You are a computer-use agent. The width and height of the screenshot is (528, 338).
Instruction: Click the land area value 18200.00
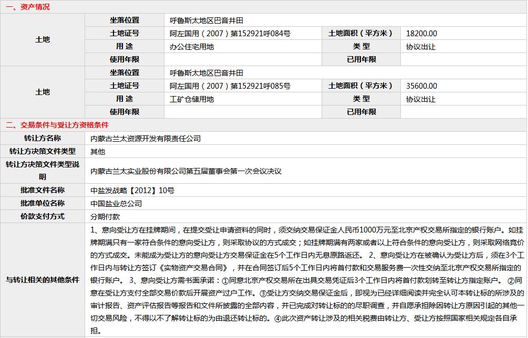coord(421,34)
